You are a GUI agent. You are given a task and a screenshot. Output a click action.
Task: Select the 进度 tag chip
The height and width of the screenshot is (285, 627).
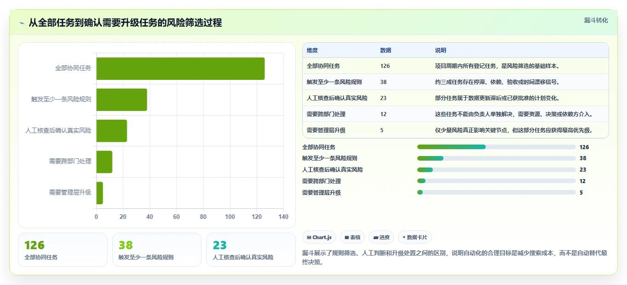(381, 237)
